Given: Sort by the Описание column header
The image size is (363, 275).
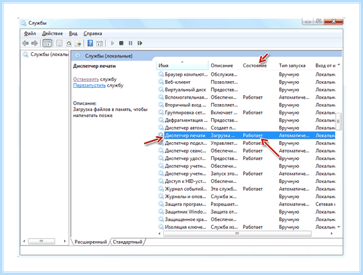Looking at the screenshot, I should 222,65.
